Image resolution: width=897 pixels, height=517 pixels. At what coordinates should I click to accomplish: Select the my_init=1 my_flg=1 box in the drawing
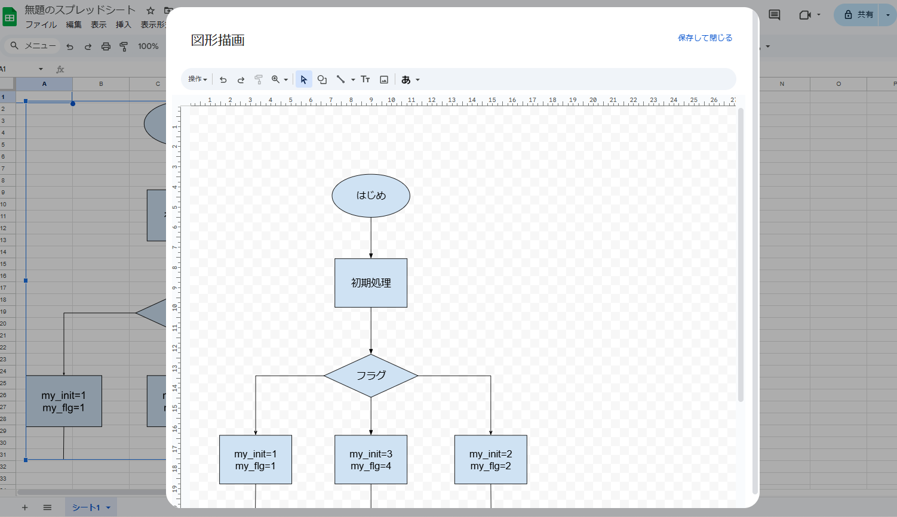coord(256,460)
